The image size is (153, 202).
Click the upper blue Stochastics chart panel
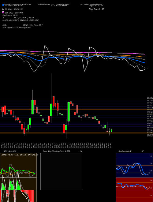[x=134, y=165]
